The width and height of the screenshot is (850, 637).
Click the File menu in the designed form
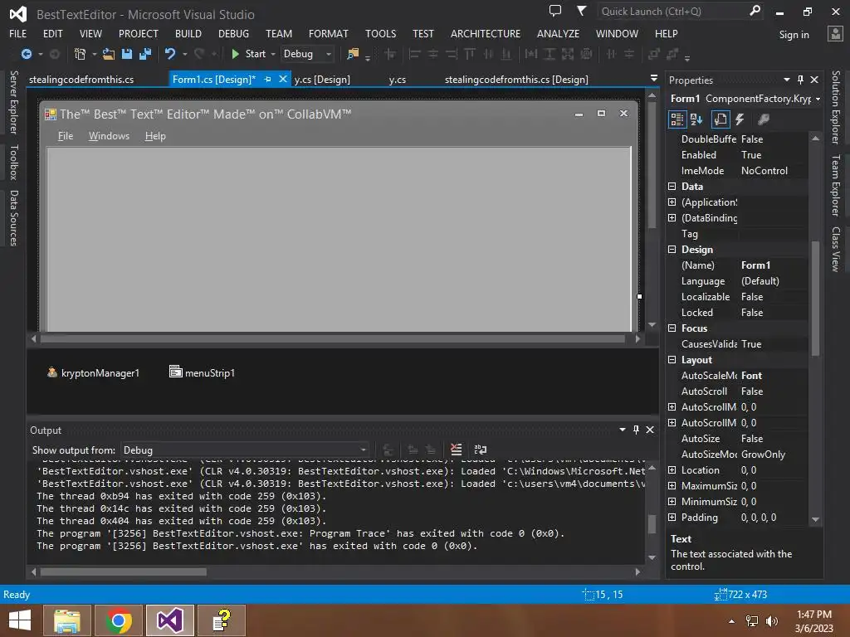(x=66, y=136)
